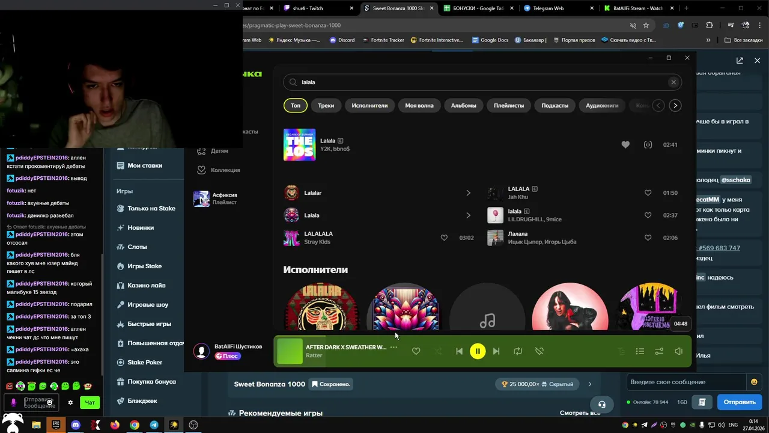This screenshot has width=769, height=433.
Task: Like the After Dark track in player bar
Action: click(416, 351)
